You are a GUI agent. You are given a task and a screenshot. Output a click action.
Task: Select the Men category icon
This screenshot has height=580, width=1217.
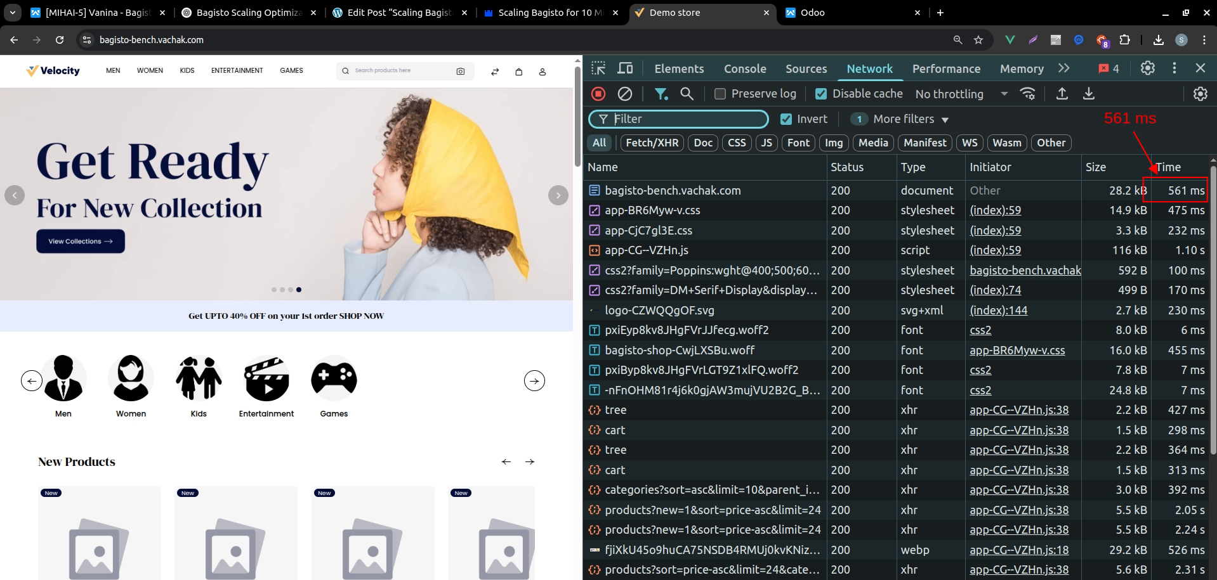click(x=63, y=378)
